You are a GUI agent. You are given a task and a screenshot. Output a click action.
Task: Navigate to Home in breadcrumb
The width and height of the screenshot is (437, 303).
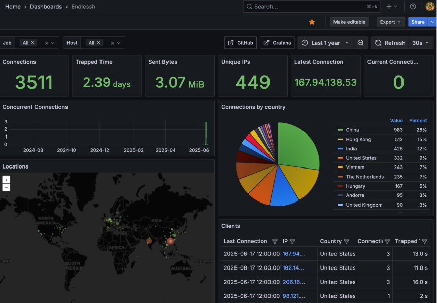point(13,7)
